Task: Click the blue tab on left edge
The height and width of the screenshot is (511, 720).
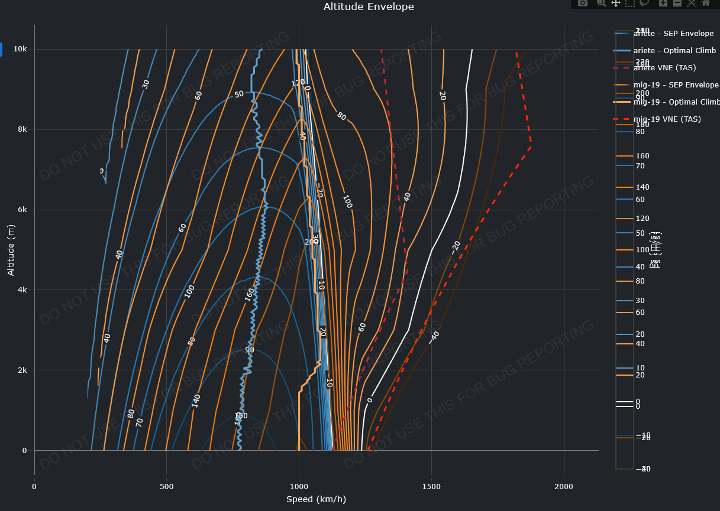Action: tap(1, 50)
